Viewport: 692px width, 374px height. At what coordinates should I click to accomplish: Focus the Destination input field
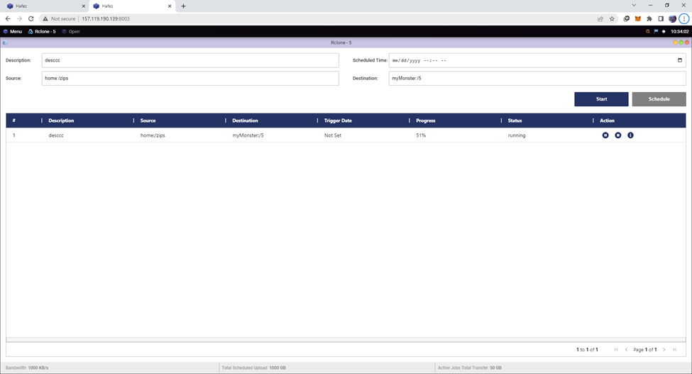click(537, 79)
